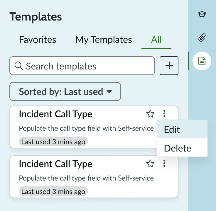Viewport: 216px width, 211px height.
Task: Select the first Incident Call Type title
Action: (x=55, y=114)
